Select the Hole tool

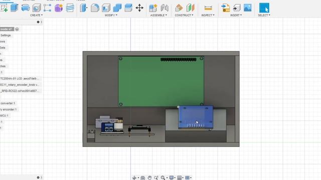(x=37, y=8)
